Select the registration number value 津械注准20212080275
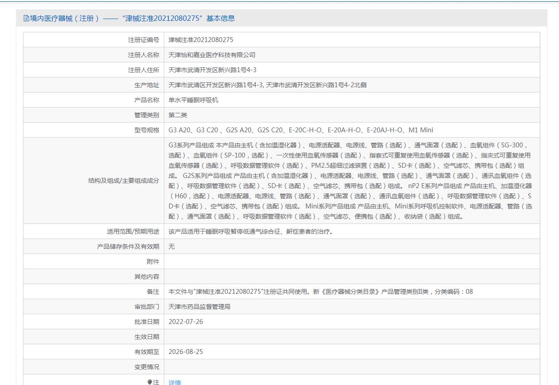Screen dimensions: 559x385 click(201, 40)
